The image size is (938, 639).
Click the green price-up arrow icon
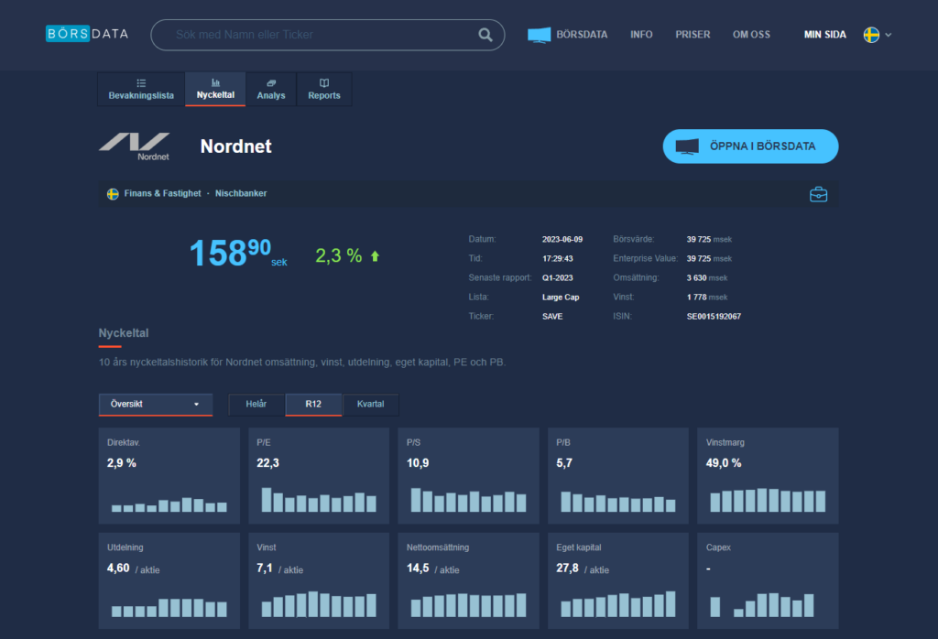click(375, 256)
